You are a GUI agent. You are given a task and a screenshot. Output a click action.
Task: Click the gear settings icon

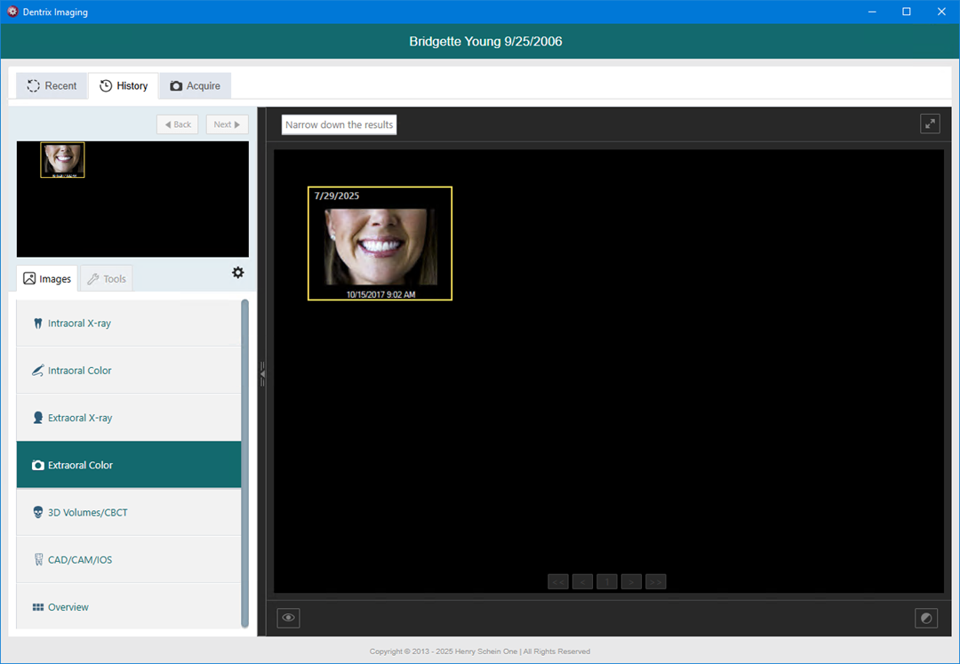click(237, 273)
